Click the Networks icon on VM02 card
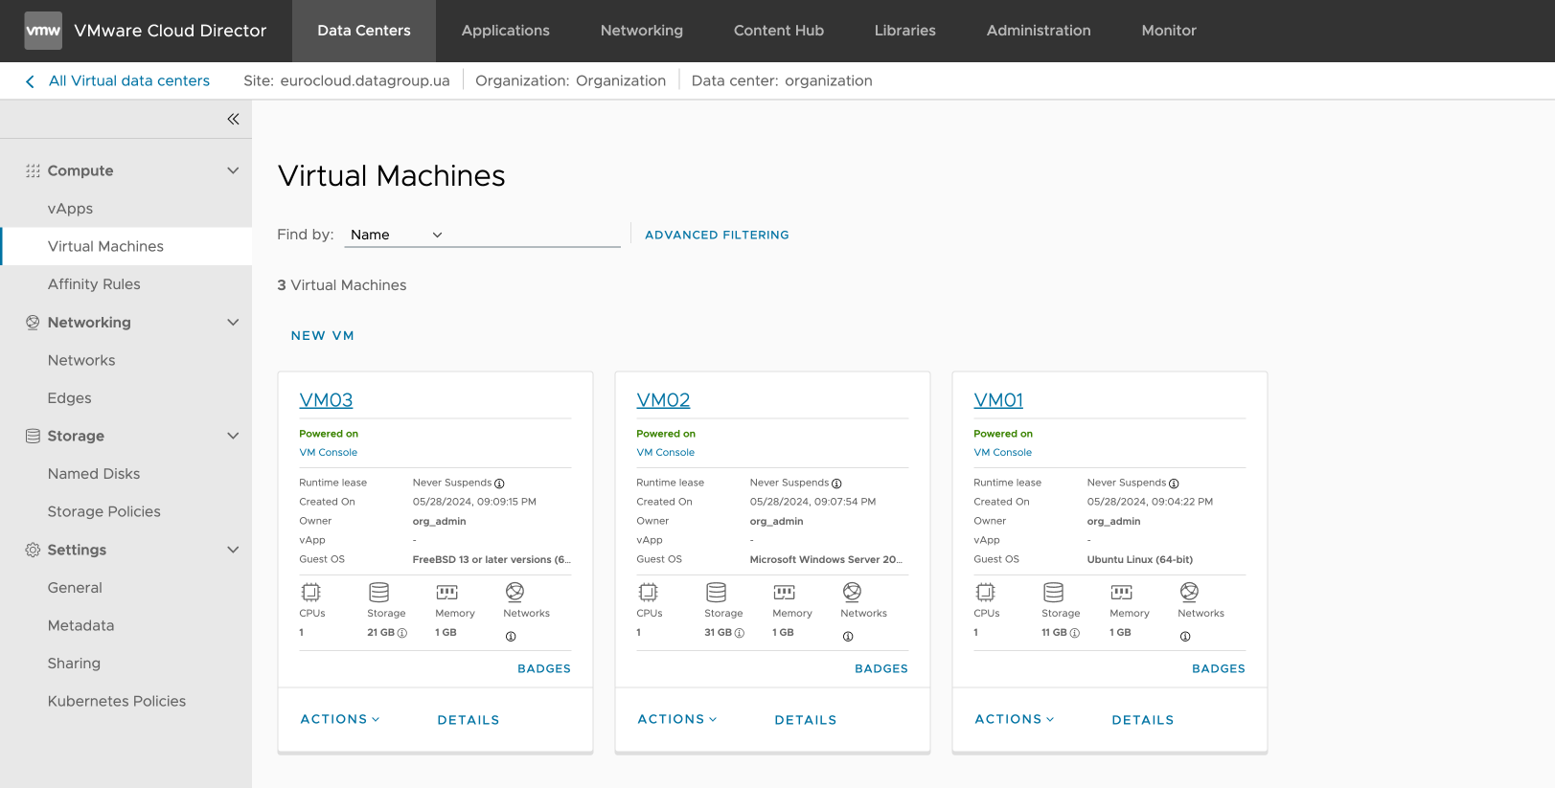This screenshot has width=1555, height=788. tap(853, 592)
